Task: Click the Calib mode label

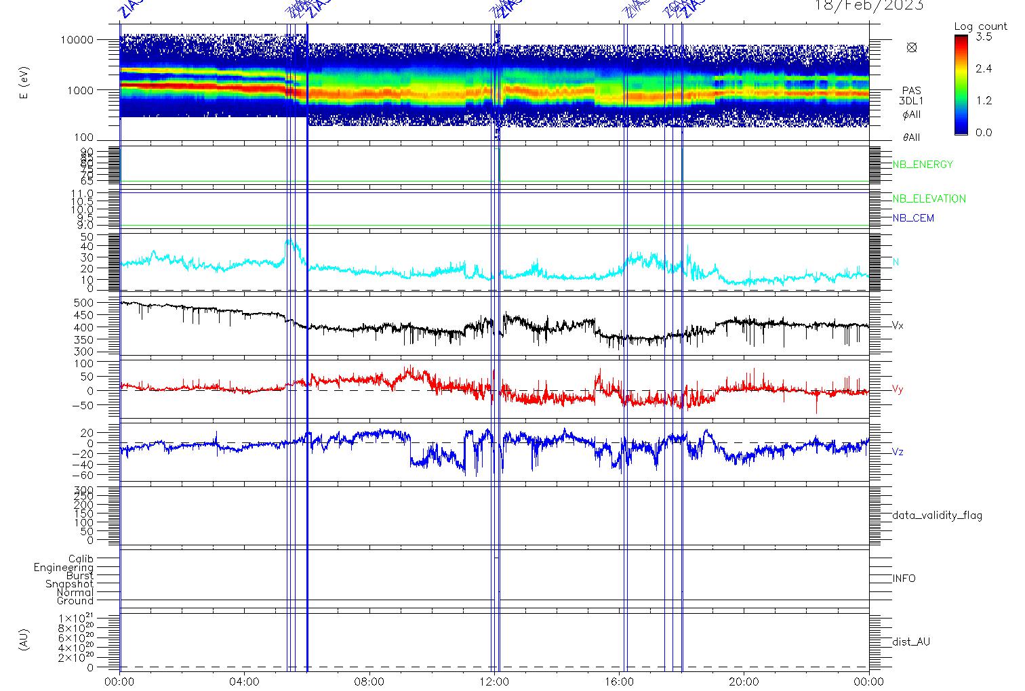Action: pyautogui.click(x=81, y=560)
